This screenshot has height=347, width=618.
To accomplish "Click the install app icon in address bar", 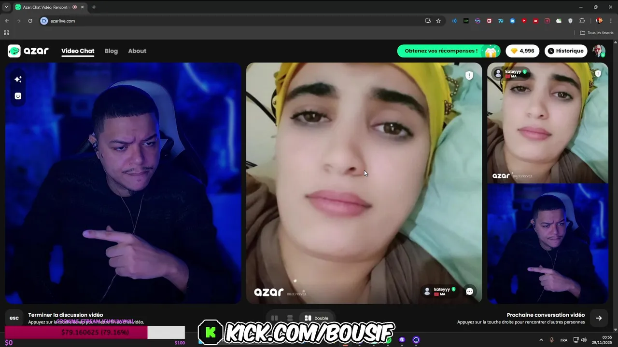I will click(x=428, y=21).
